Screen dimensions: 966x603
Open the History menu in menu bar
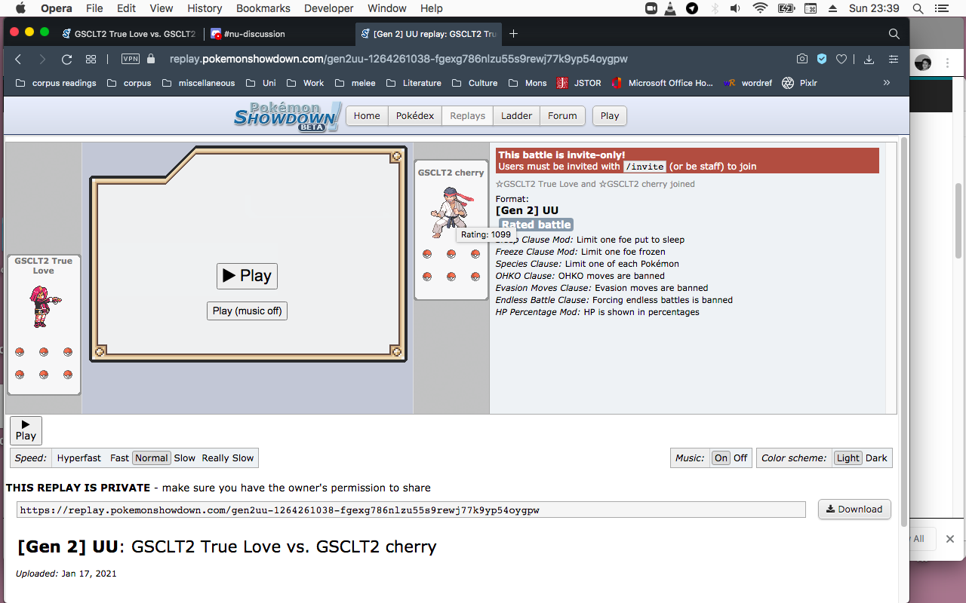click(x=205, y=8)
